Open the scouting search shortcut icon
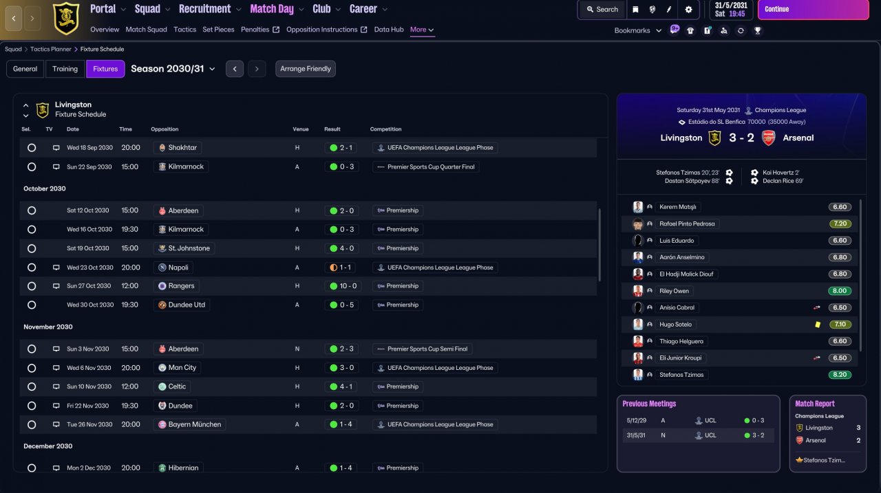 pyautogui.click(x=724, y=30)
